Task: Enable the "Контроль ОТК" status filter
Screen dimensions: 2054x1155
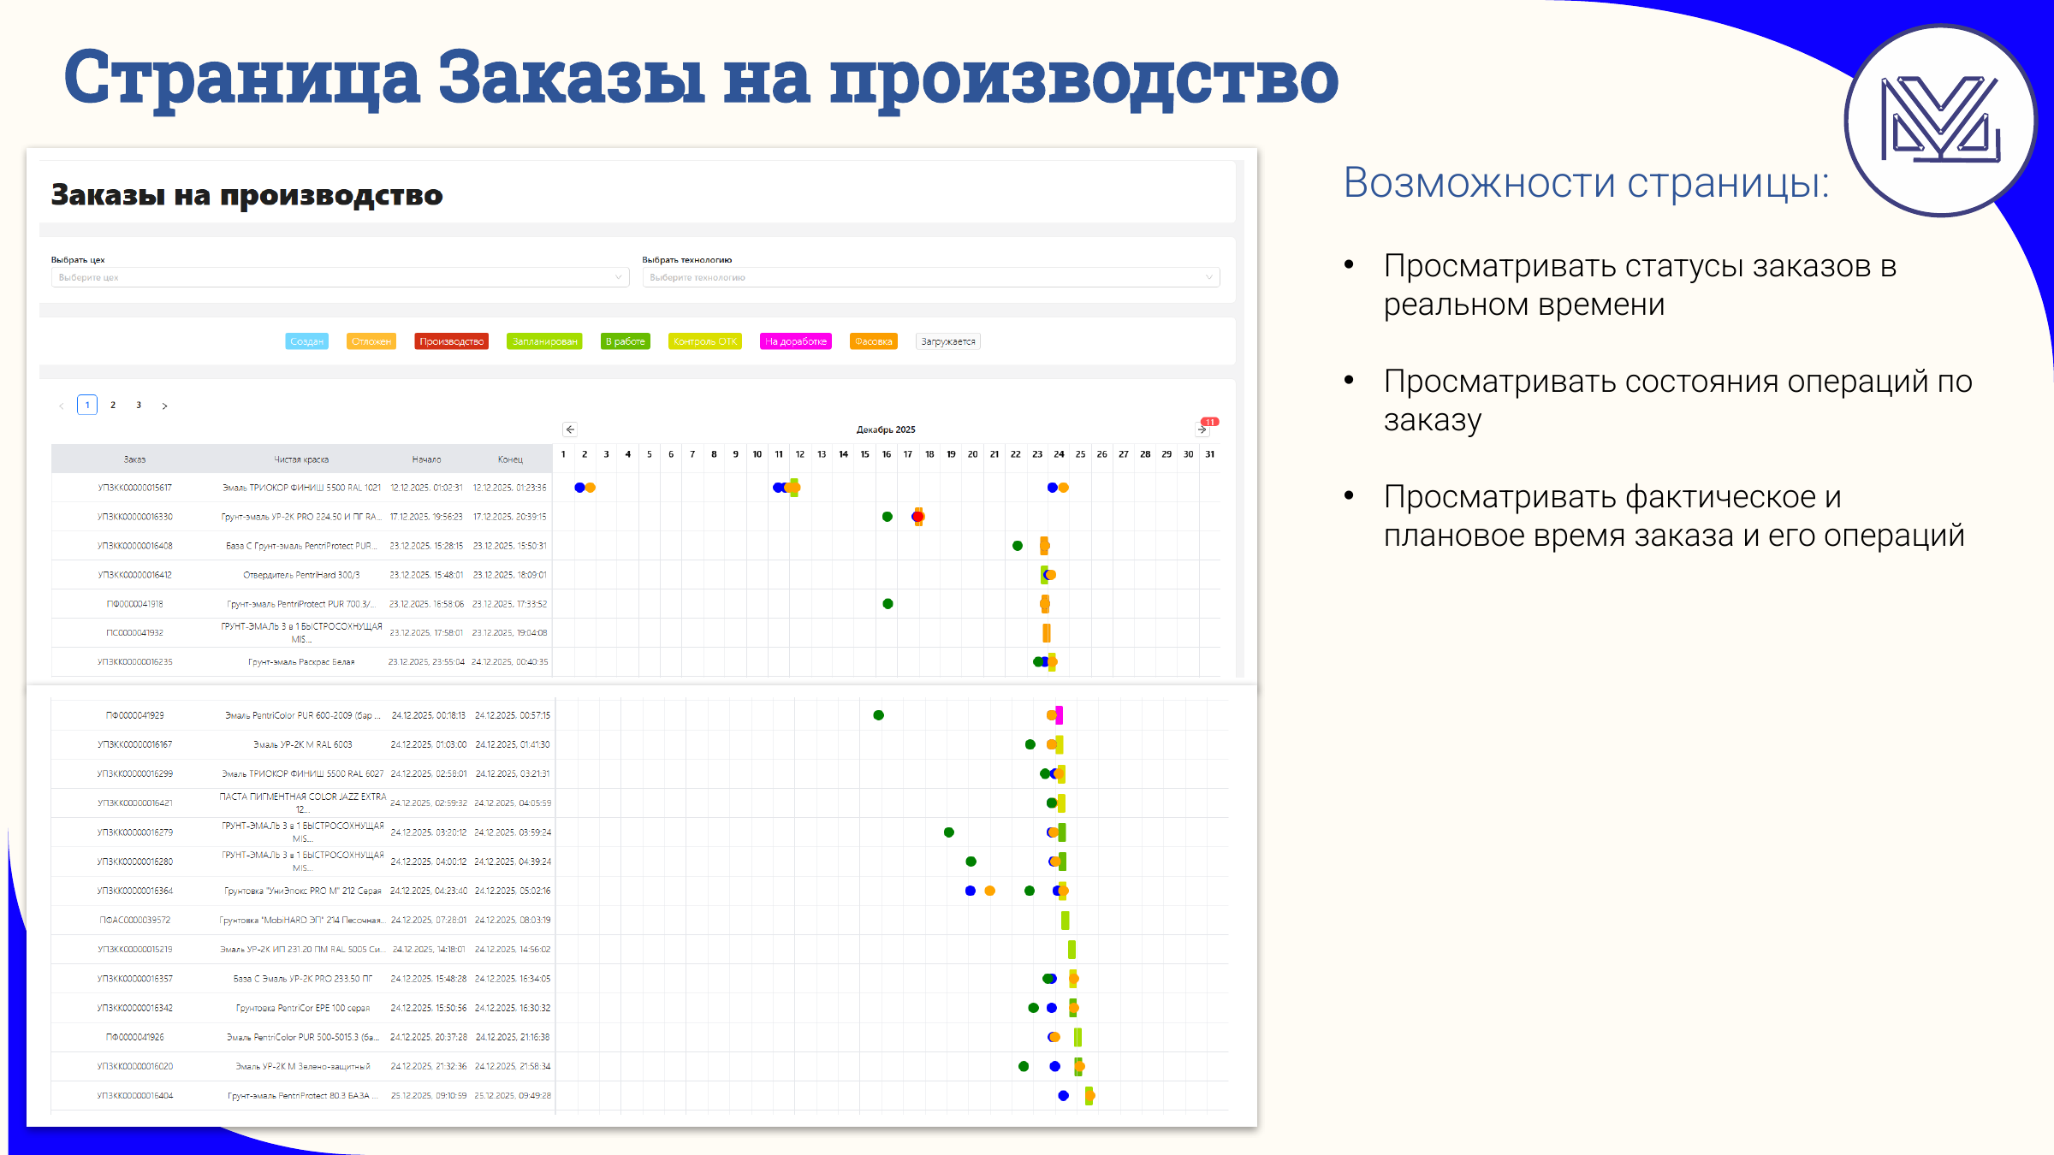Action: coord(705,341)
